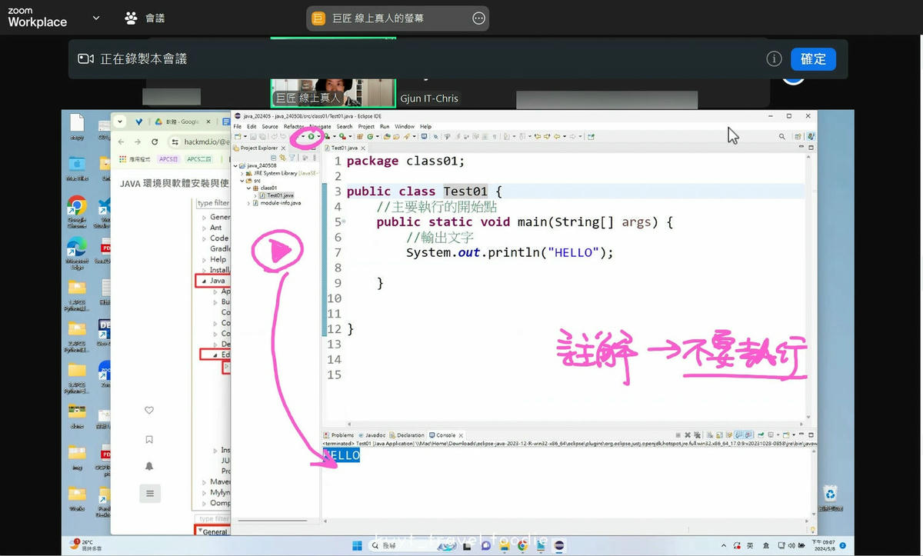The width and height of the screenshot is (923, 556).
Task: Click Remove Launch X in Console toolbar
Action: [687, 435]
